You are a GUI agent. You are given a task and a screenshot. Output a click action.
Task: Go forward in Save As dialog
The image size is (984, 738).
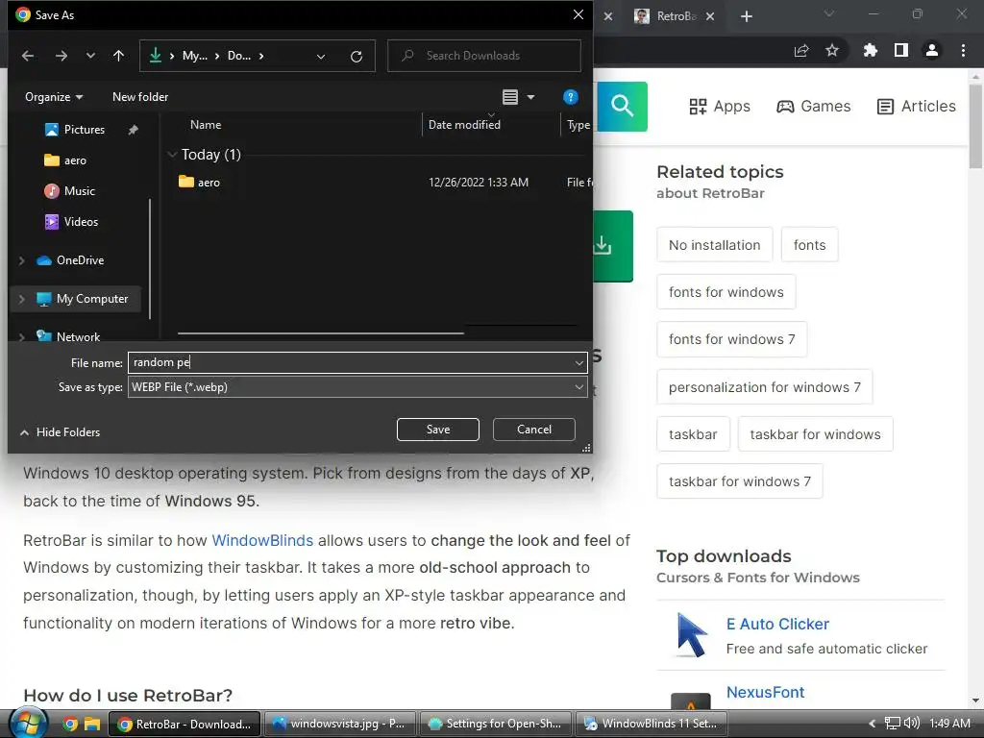point(61,56)
